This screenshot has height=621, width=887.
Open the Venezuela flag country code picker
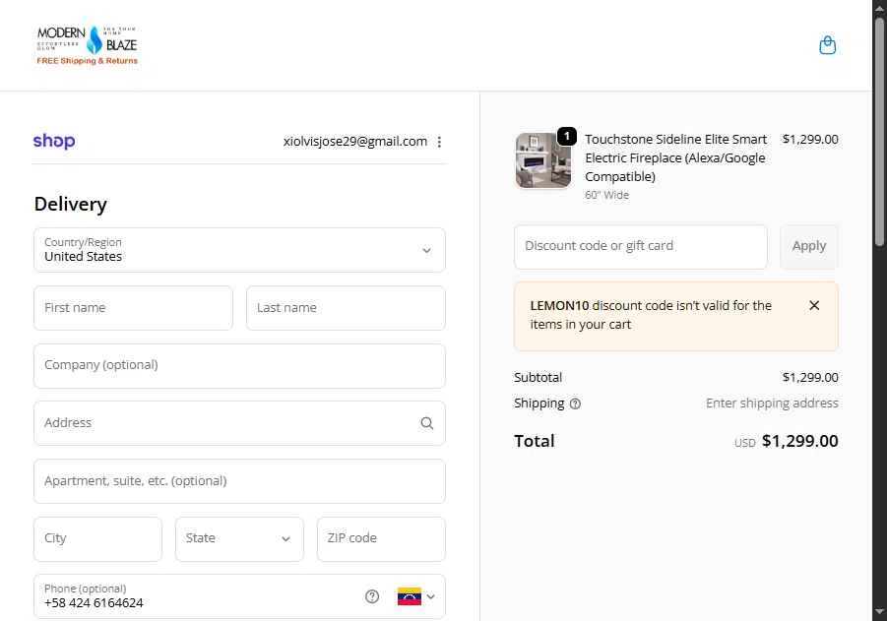[416, 596]
